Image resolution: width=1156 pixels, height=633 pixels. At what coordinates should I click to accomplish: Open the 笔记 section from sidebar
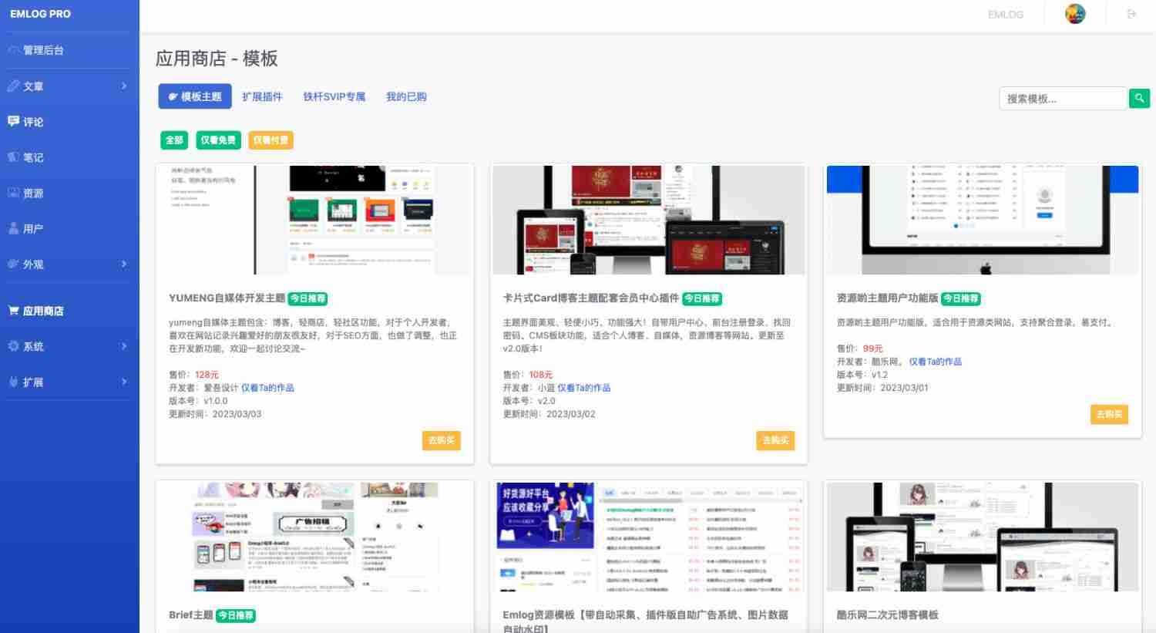[x=31, y=157]
